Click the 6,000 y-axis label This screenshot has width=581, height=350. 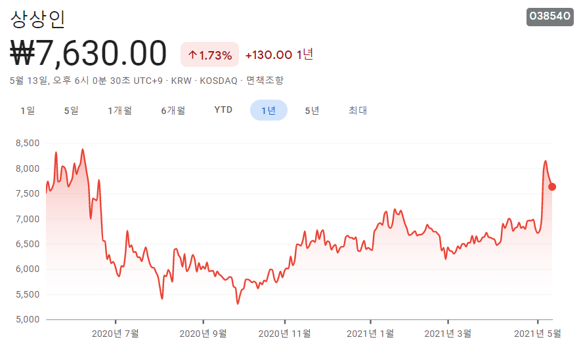[x=28, y=269]
